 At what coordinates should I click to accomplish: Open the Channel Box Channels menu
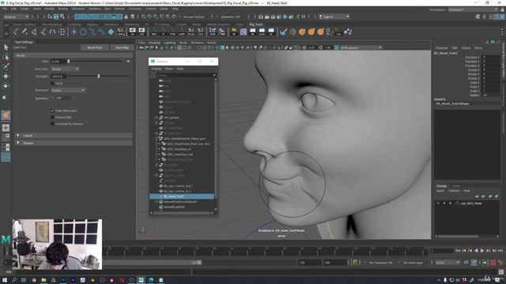pos(441,47)
